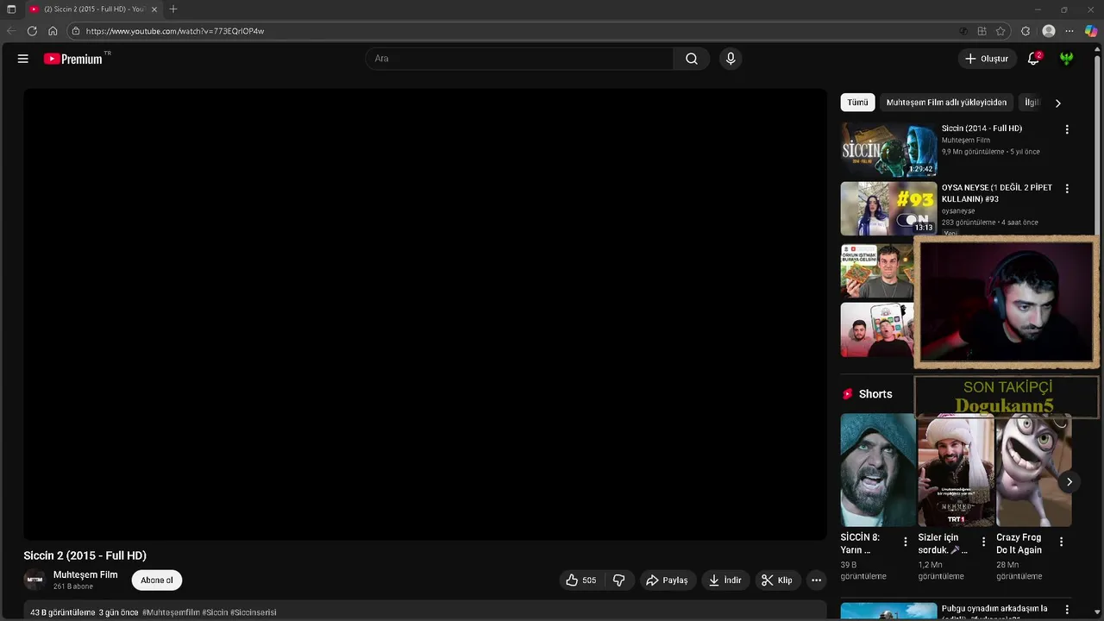The height and width of the screenshot is (621, 1104).
Task: Show next Shorts with the arrow
Action: (1069, 482)
